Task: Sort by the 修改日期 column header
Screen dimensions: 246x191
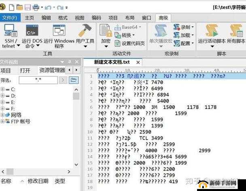Action: click(x=38, y=181)
